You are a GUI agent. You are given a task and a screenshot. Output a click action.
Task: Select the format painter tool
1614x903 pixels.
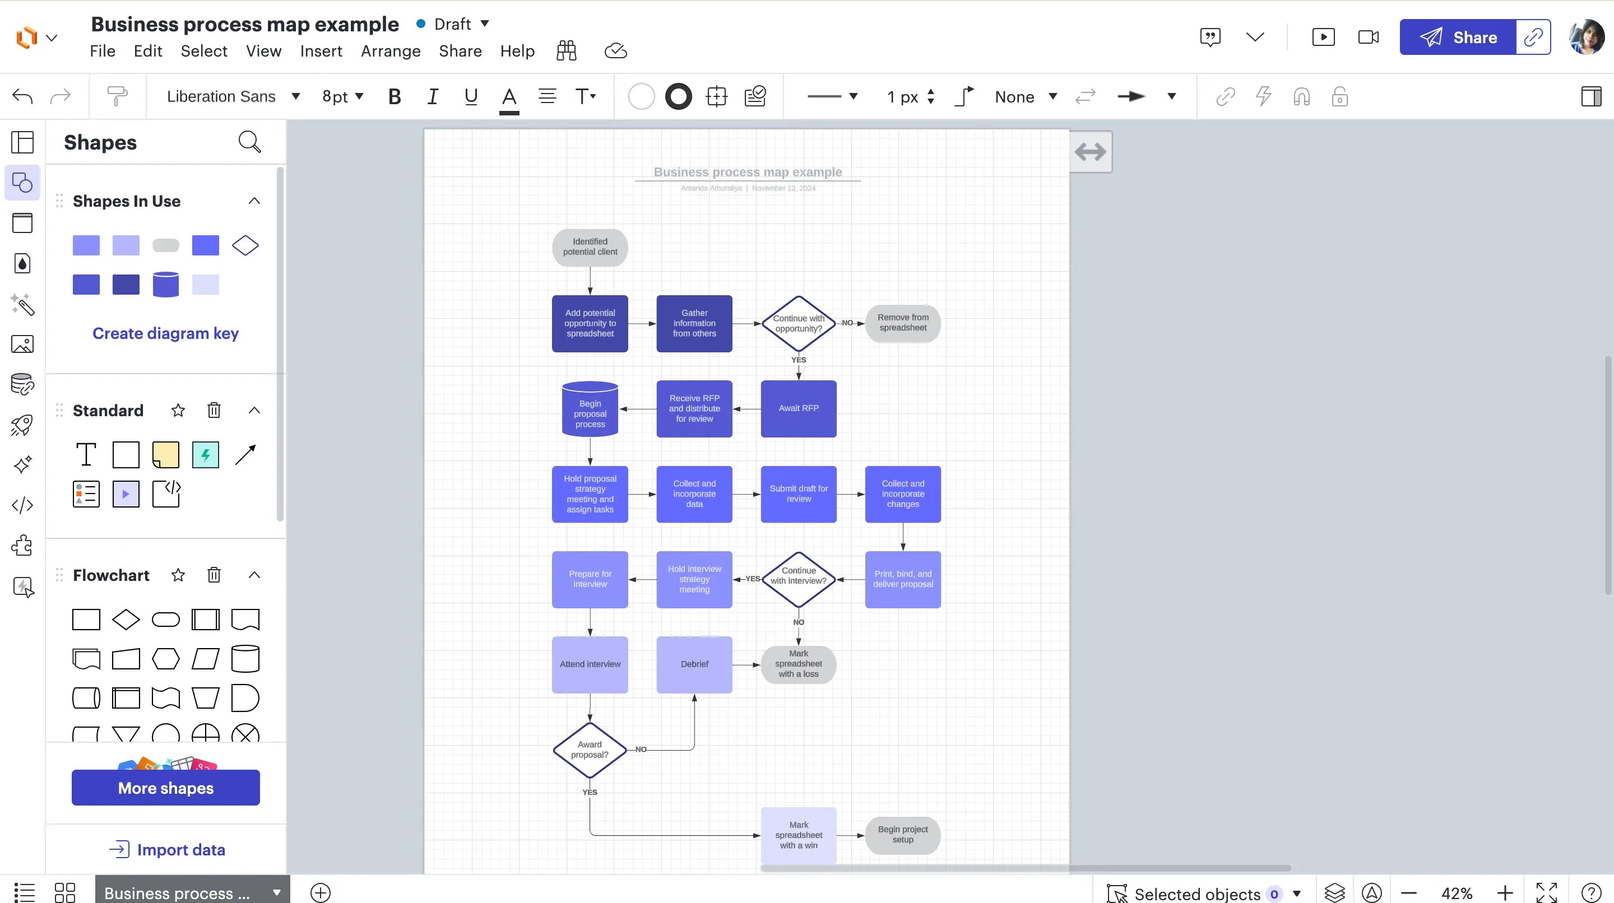point(117,96)
